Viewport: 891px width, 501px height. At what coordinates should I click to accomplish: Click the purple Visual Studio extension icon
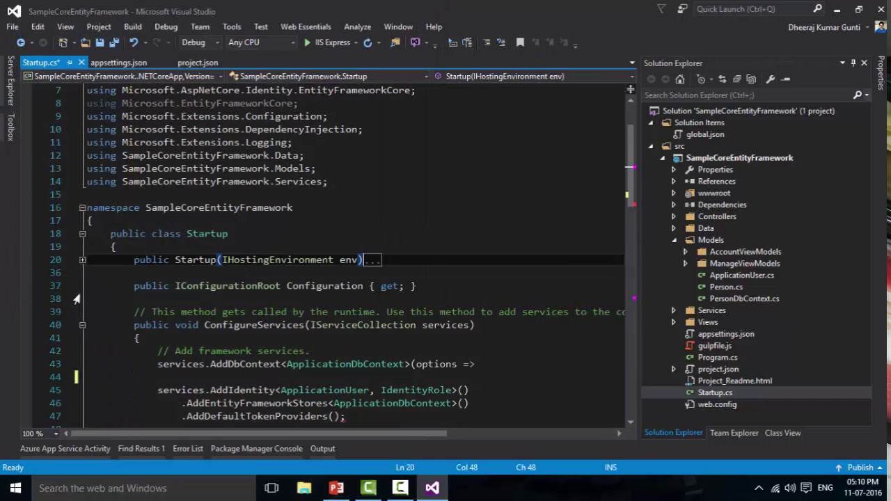[416, 42]
